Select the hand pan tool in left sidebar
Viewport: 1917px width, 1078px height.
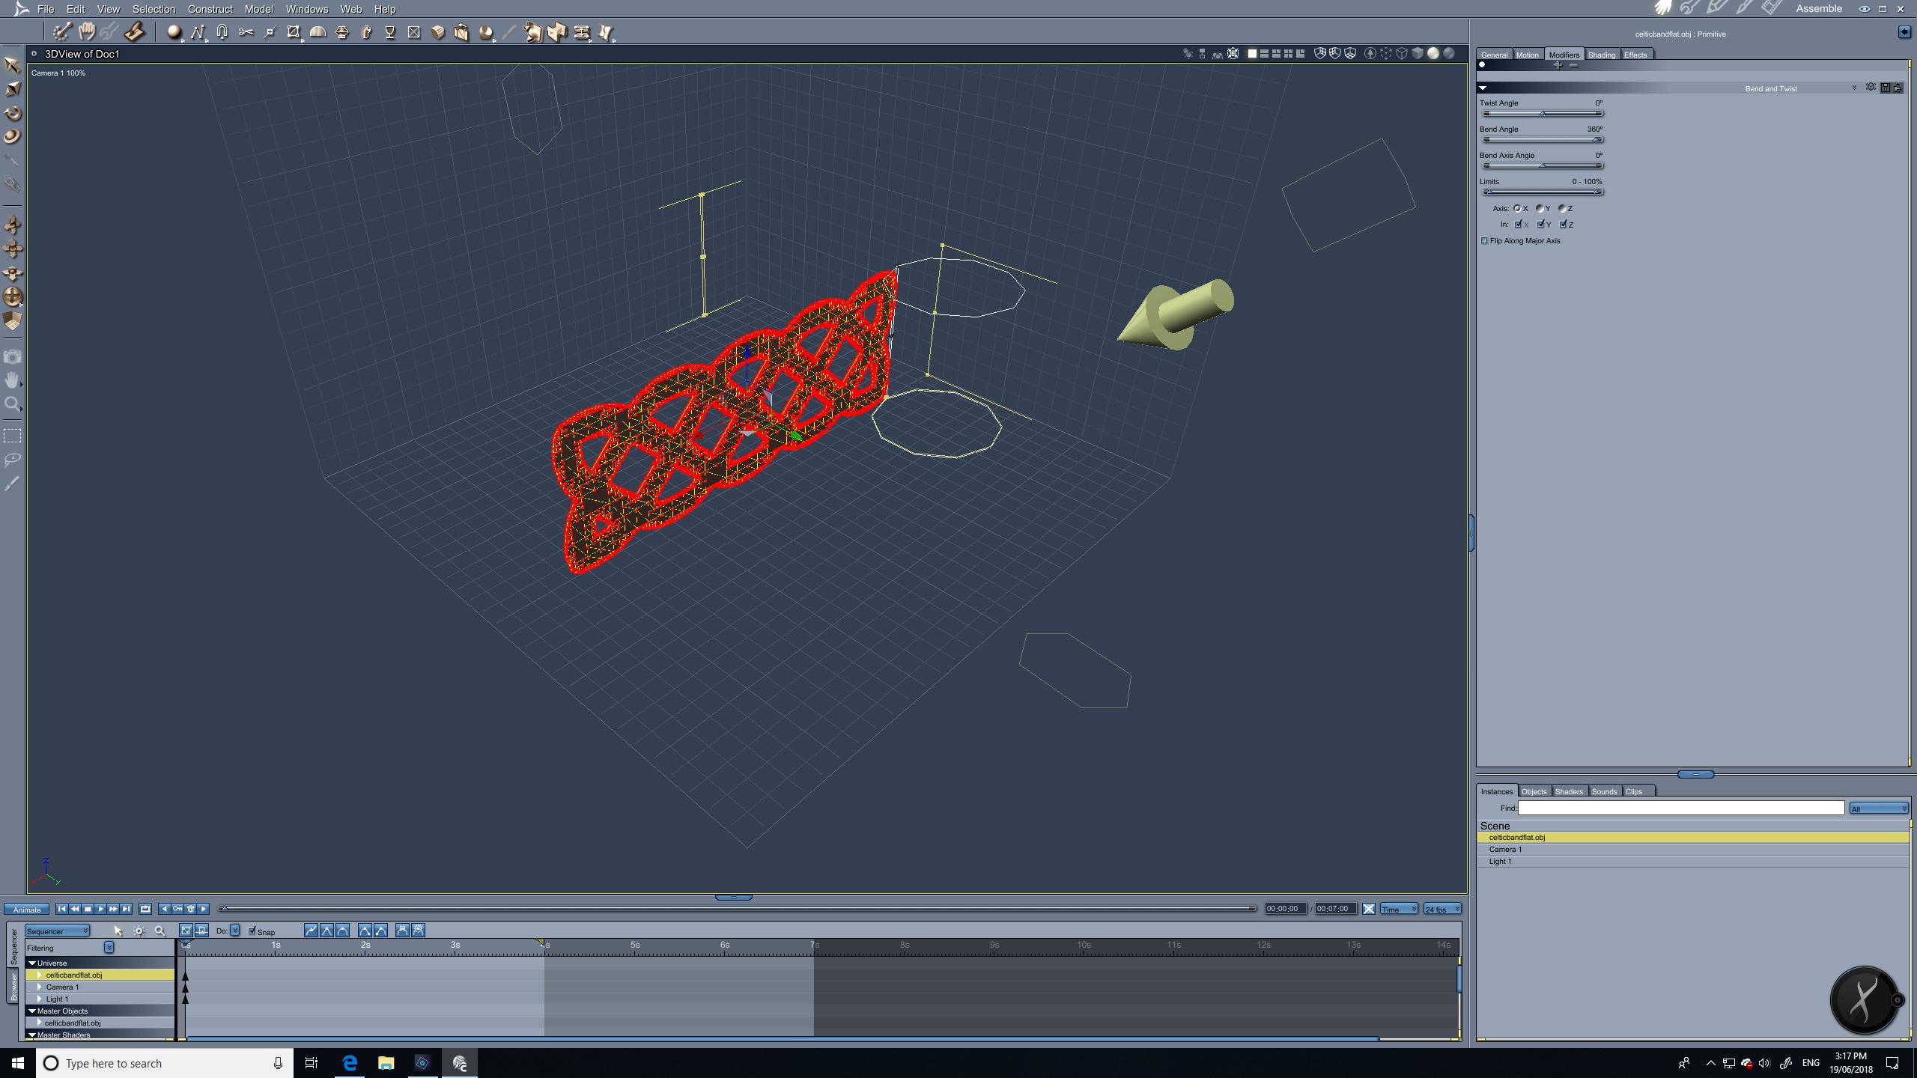[x=12, y=380]
